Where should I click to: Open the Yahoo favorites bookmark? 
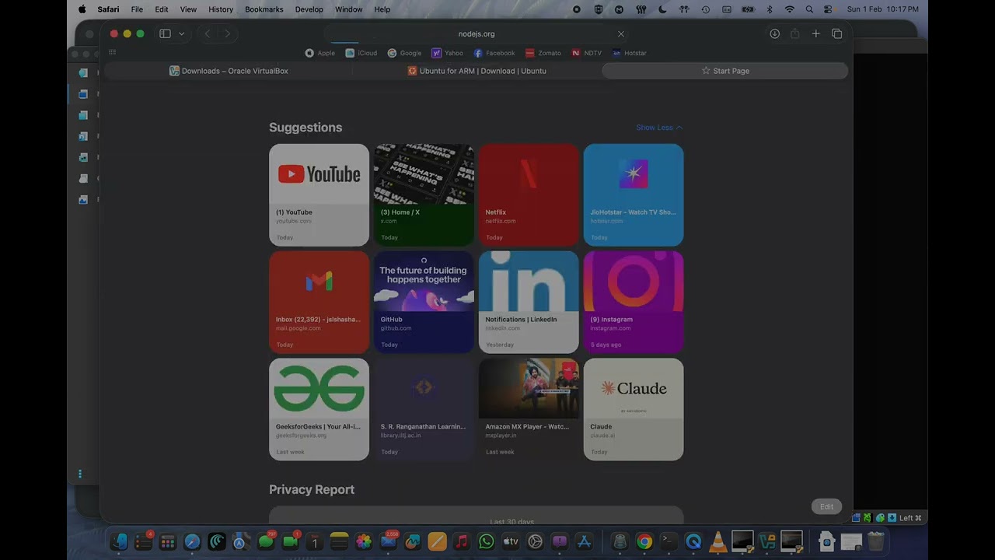pos(447,53)
